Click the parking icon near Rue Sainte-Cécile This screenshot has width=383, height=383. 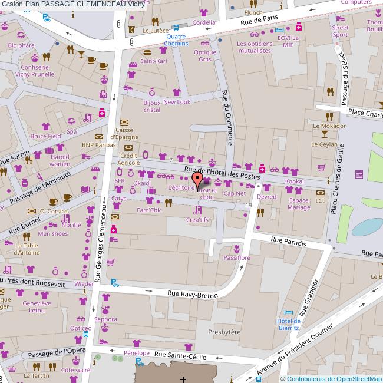(139, 361)
